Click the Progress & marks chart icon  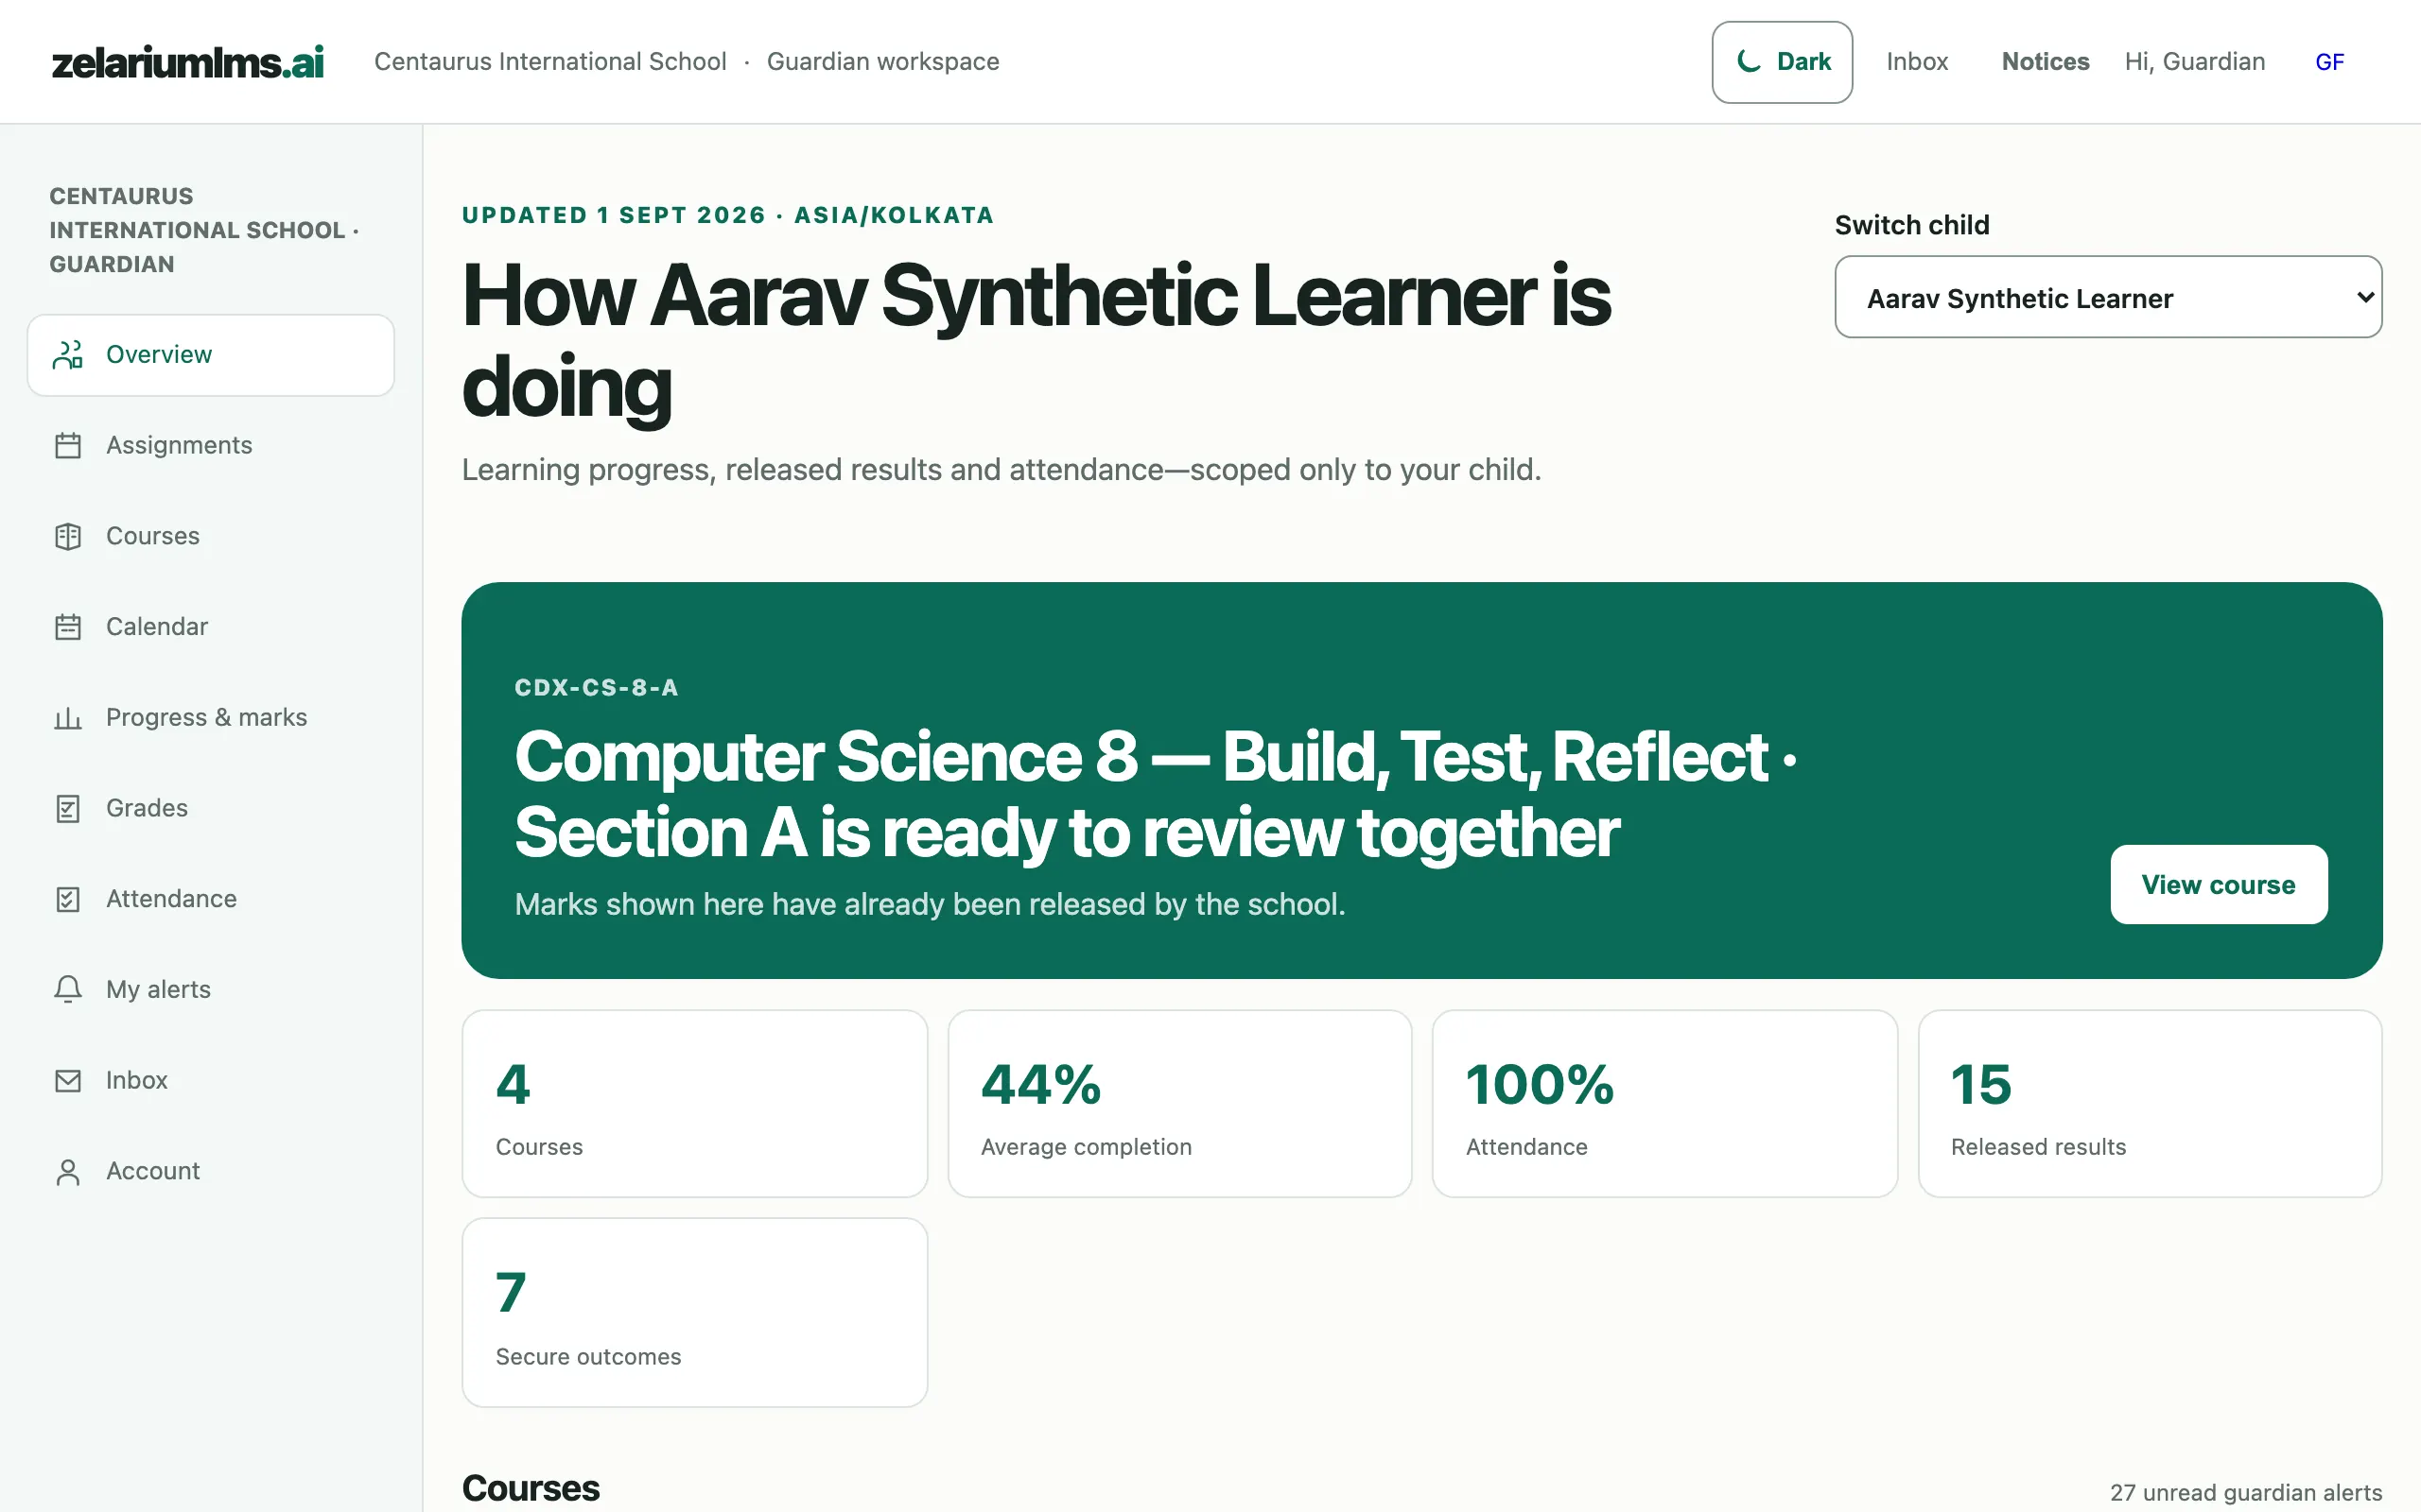pos(67,718)
